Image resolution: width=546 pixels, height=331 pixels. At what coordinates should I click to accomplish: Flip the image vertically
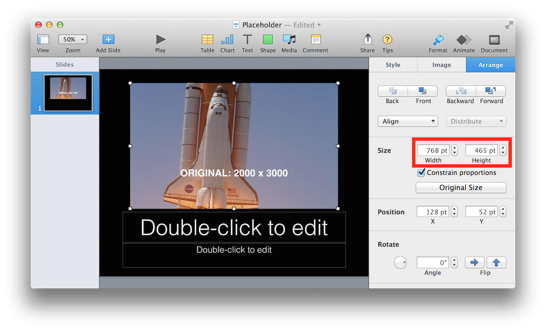click(x=496, y=263)
